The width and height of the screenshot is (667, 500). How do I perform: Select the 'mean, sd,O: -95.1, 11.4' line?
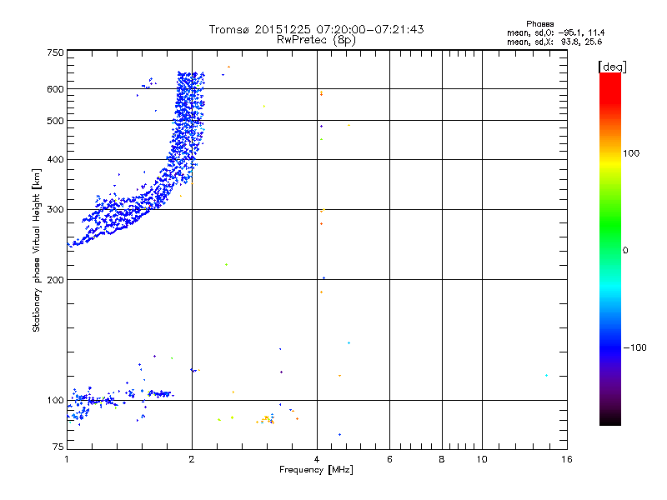click(x=555, y=32)
